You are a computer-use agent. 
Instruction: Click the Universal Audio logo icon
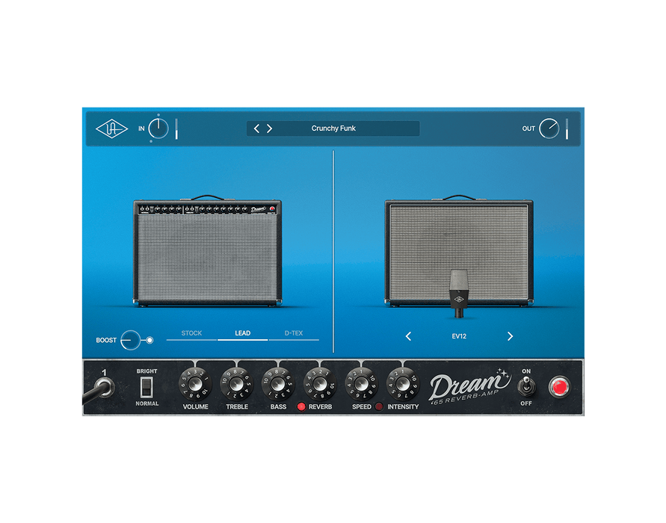tap(111, 129)
